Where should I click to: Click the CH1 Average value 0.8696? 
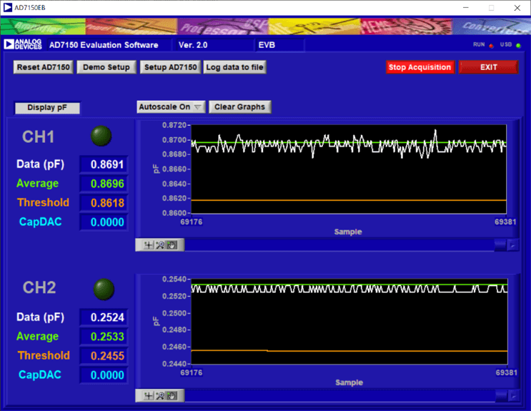(x=104, y=184)
